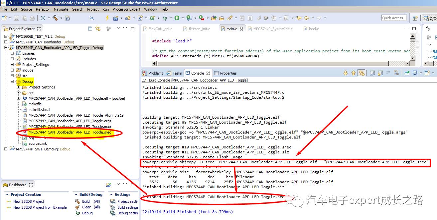Expand the Binaries node
This screenshot has height=220, width=437.
pos(12,53)
